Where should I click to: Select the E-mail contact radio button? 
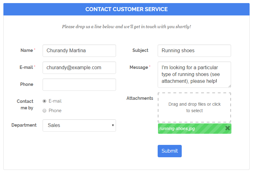(x=44, y=101)
